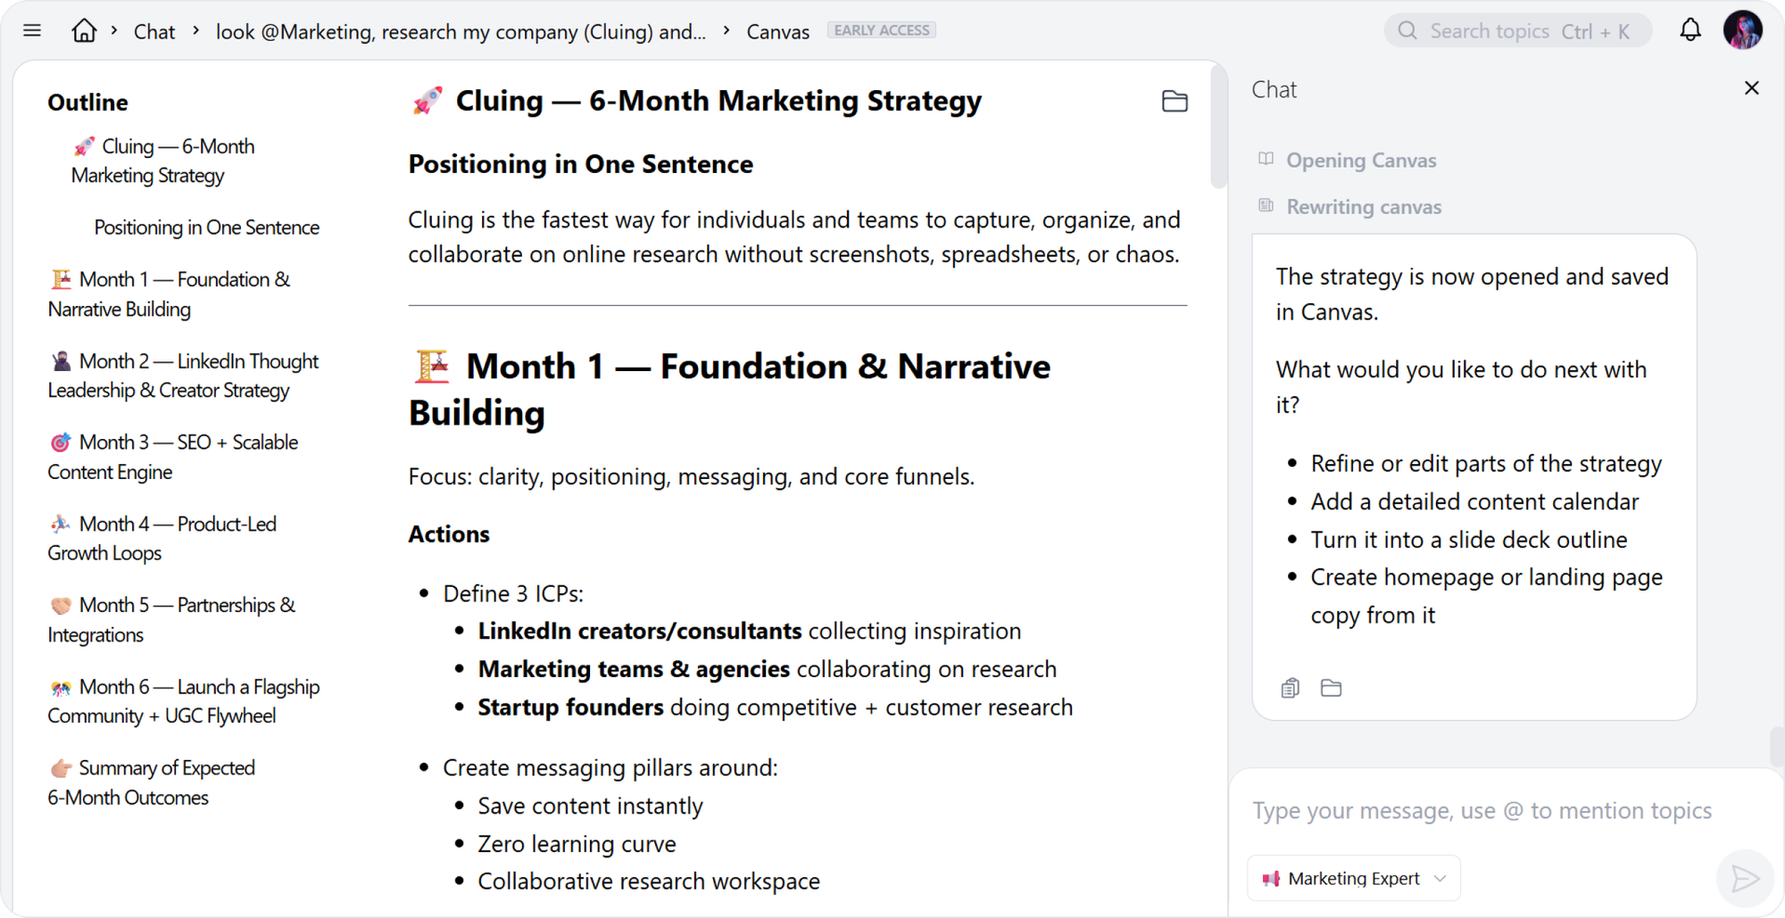Expand the Opening Canvas step
Image resolution: width=1785 pixels, height=918 pixels.
tap(1361, 160)
